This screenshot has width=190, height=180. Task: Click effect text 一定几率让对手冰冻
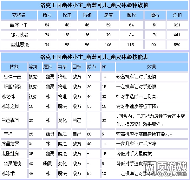136,144
